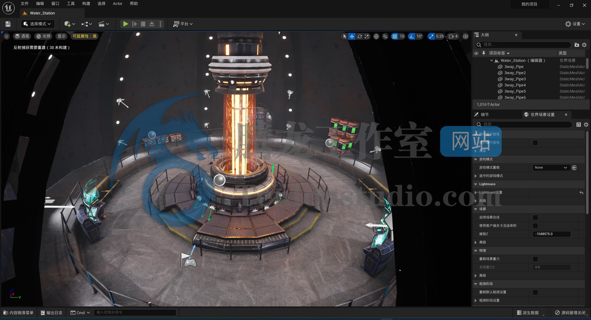Open the 帮助 menu
Screen dimensions: 591x320
click(x=134, y=4)
